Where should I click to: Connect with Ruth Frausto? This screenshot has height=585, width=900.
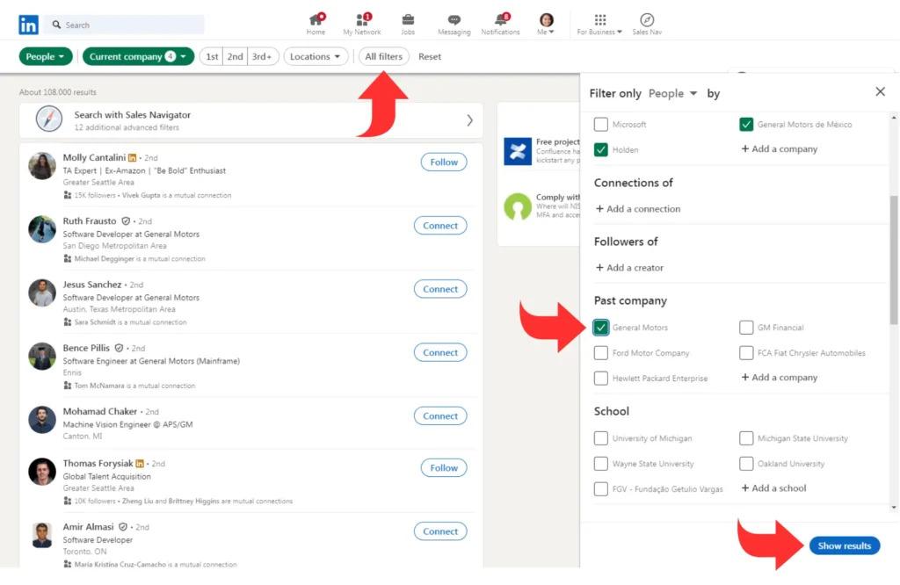[x=440, y=226]
